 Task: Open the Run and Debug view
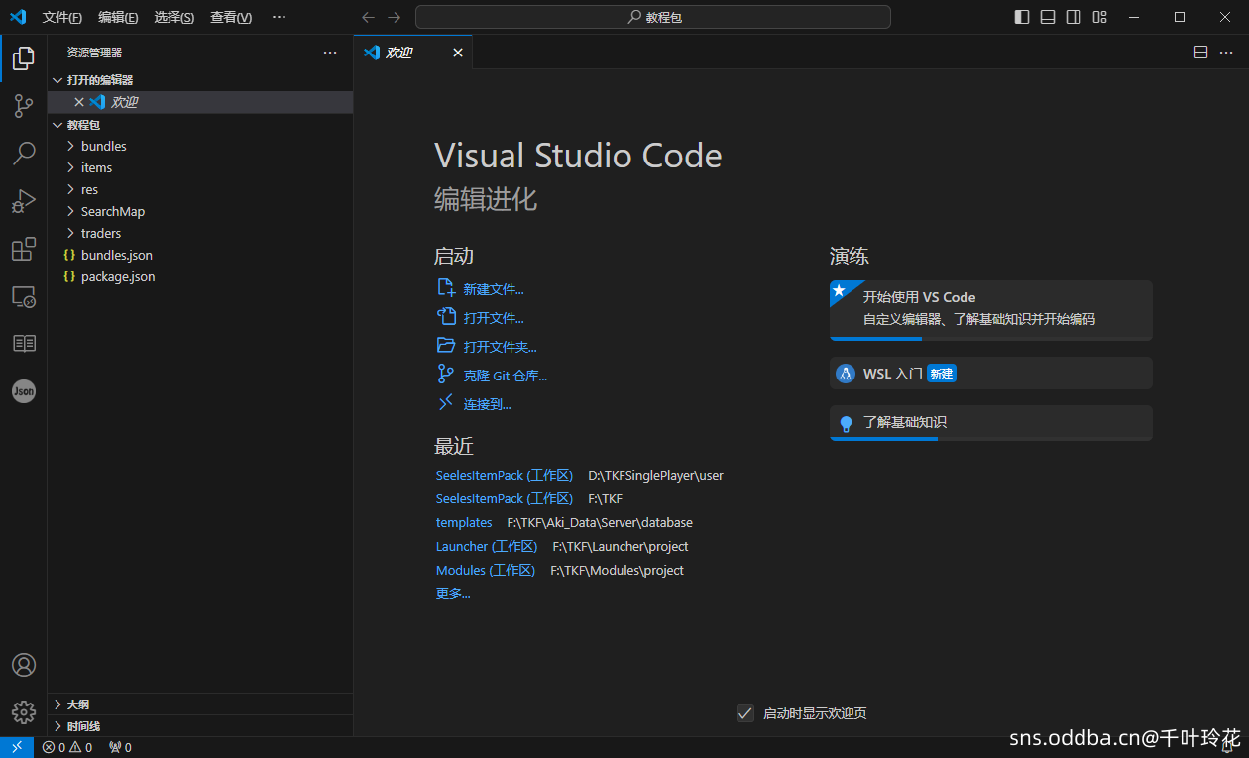click(24, 201)
